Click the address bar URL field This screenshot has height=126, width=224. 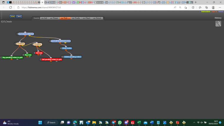[94, 7]
